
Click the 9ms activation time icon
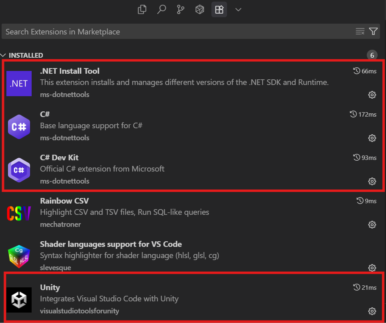point(360,201)
